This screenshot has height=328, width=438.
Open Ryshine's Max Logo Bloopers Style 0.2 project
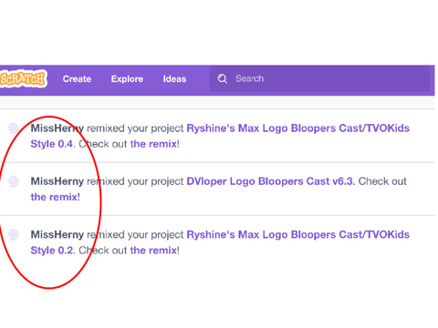pyautogui.click(x=220, y=242)
